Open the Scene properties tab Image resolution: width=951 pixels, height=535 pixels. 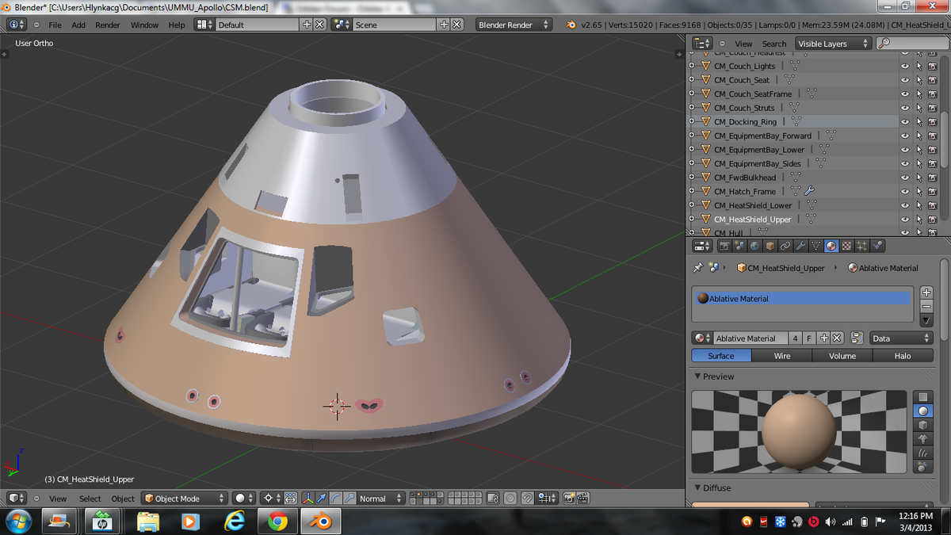739,246
